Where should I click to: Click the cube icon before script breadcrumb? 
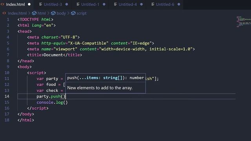73,13
